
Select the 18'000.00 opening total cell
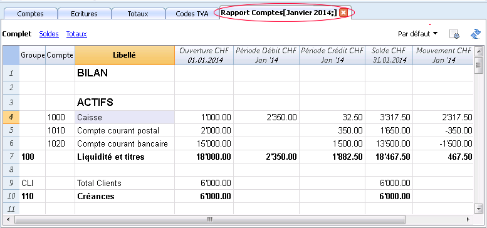point(204,157)
